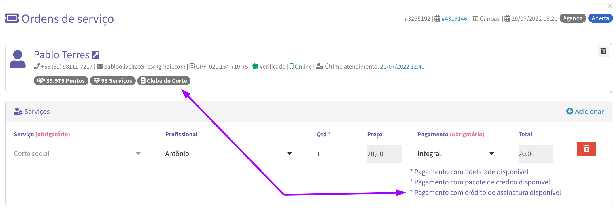Click the calendar icon beside #4319146
The image size is (616, 211).
[x=437, y=19]
